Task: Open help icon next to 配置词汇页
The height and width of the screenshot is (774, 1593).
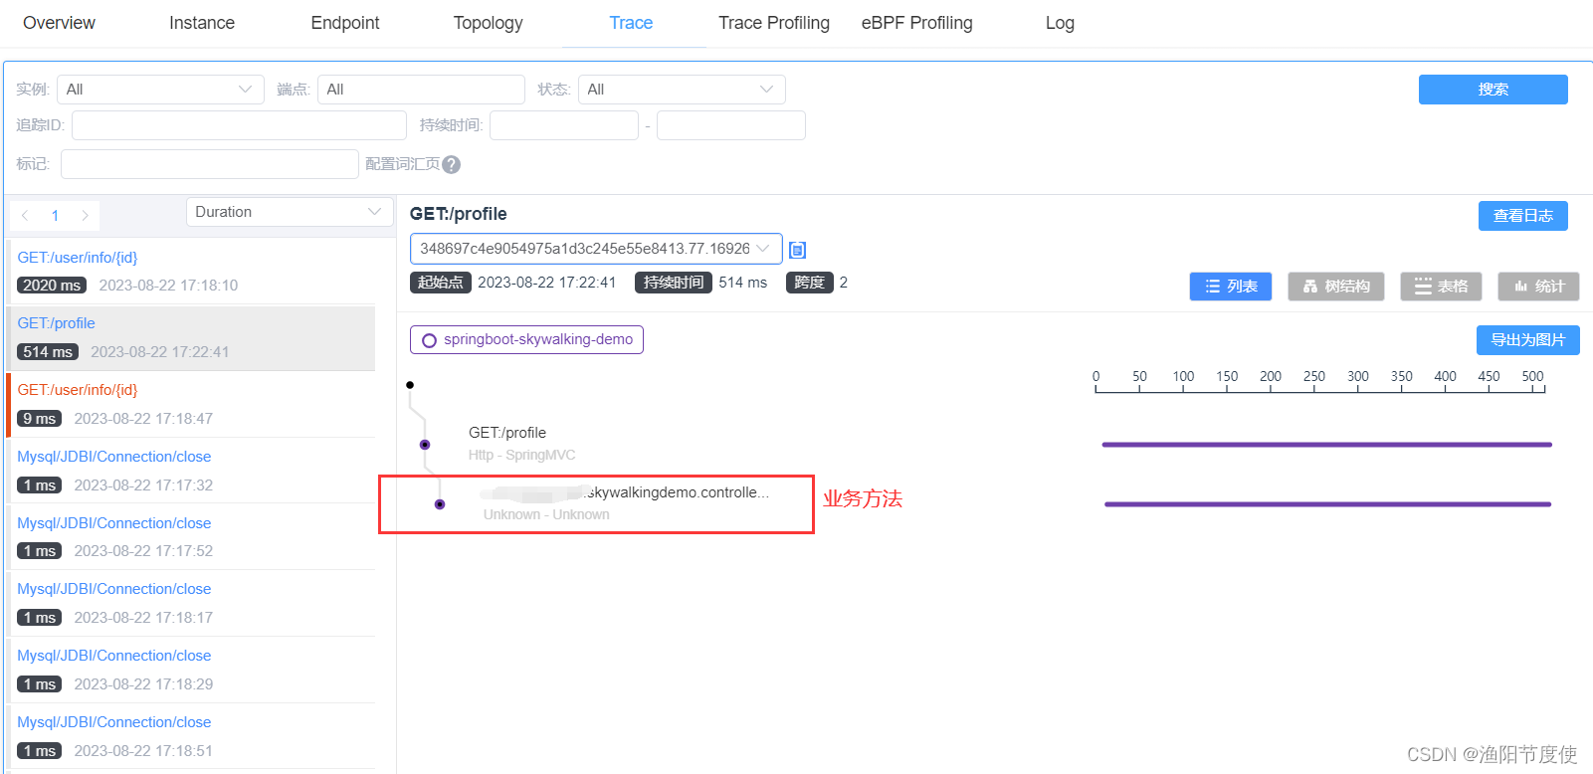Action: pos(452,164)
